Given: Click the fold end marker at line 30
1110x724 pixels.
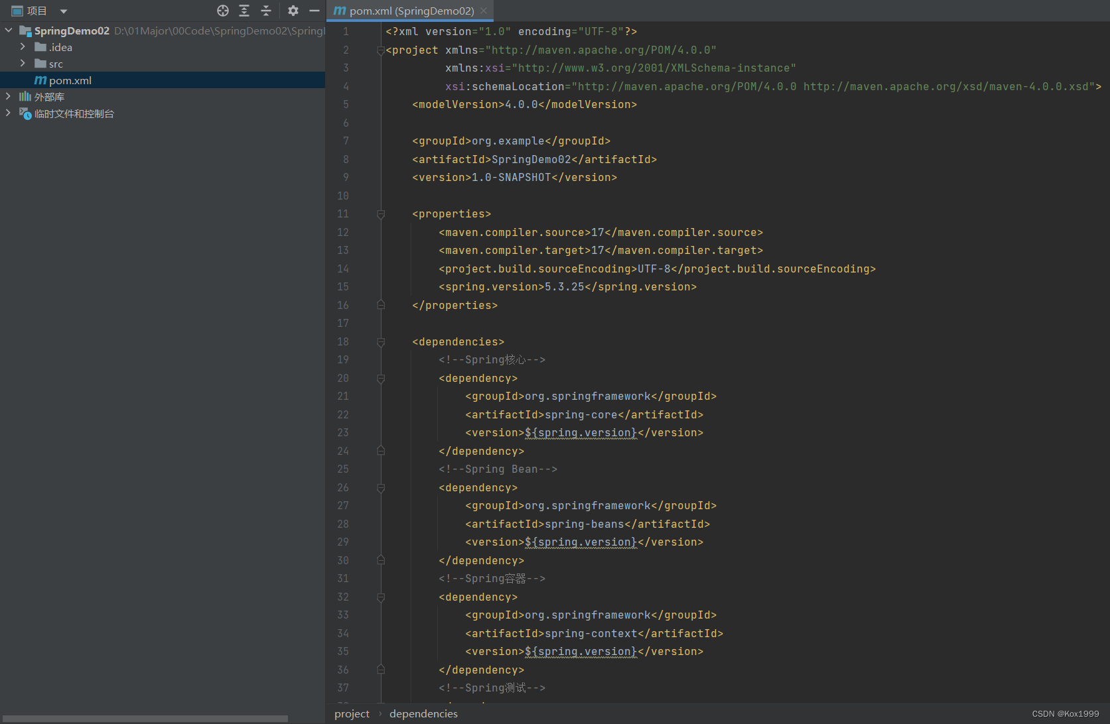Looking at the screenshot, I should point(381,560).
